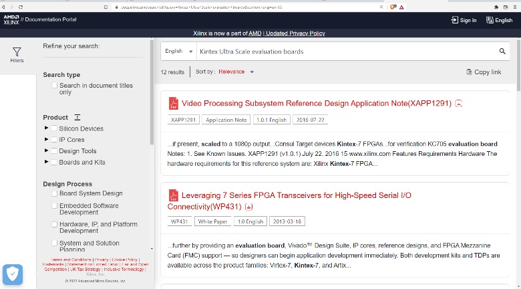Click the English language icon in header

(490, 20)
